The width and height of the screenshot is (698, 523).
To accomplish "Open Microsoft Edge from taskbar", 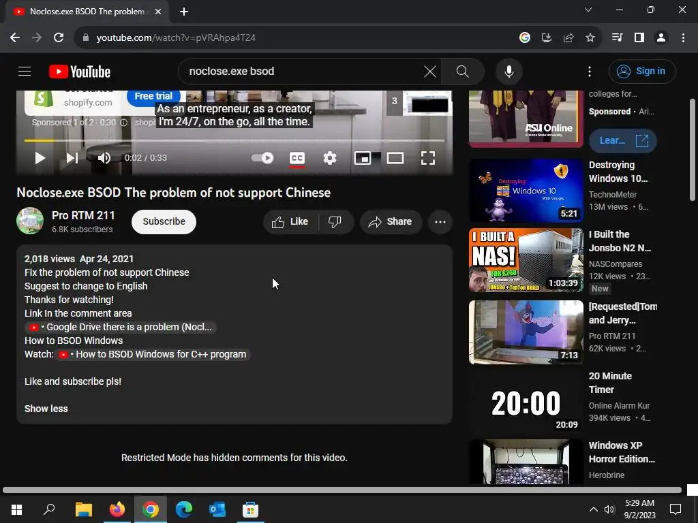I will 184,509.
